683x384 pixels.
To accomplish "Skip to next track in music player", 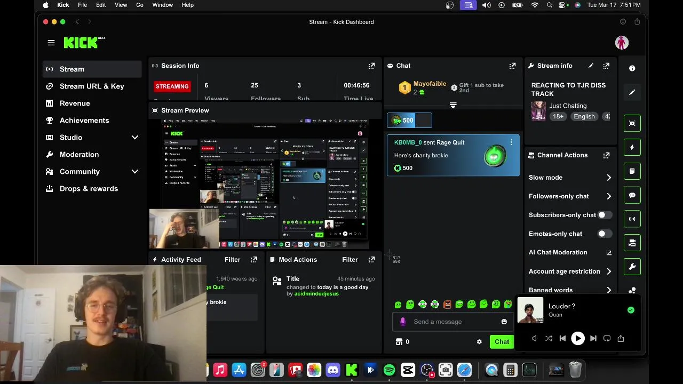I will [x=593, y=339].
